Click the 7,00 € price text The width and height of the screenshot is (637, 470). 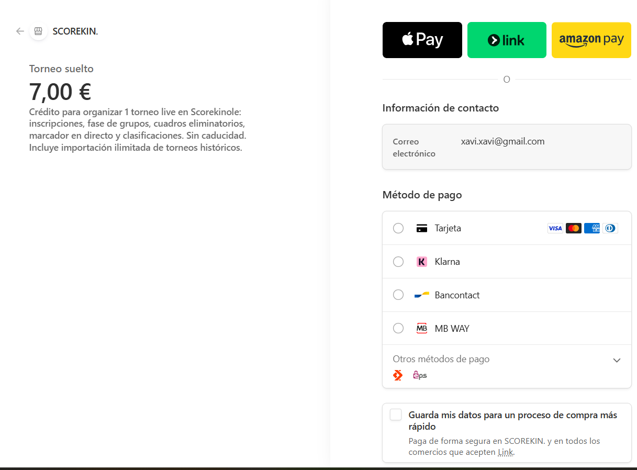click(x=60, y=92)
